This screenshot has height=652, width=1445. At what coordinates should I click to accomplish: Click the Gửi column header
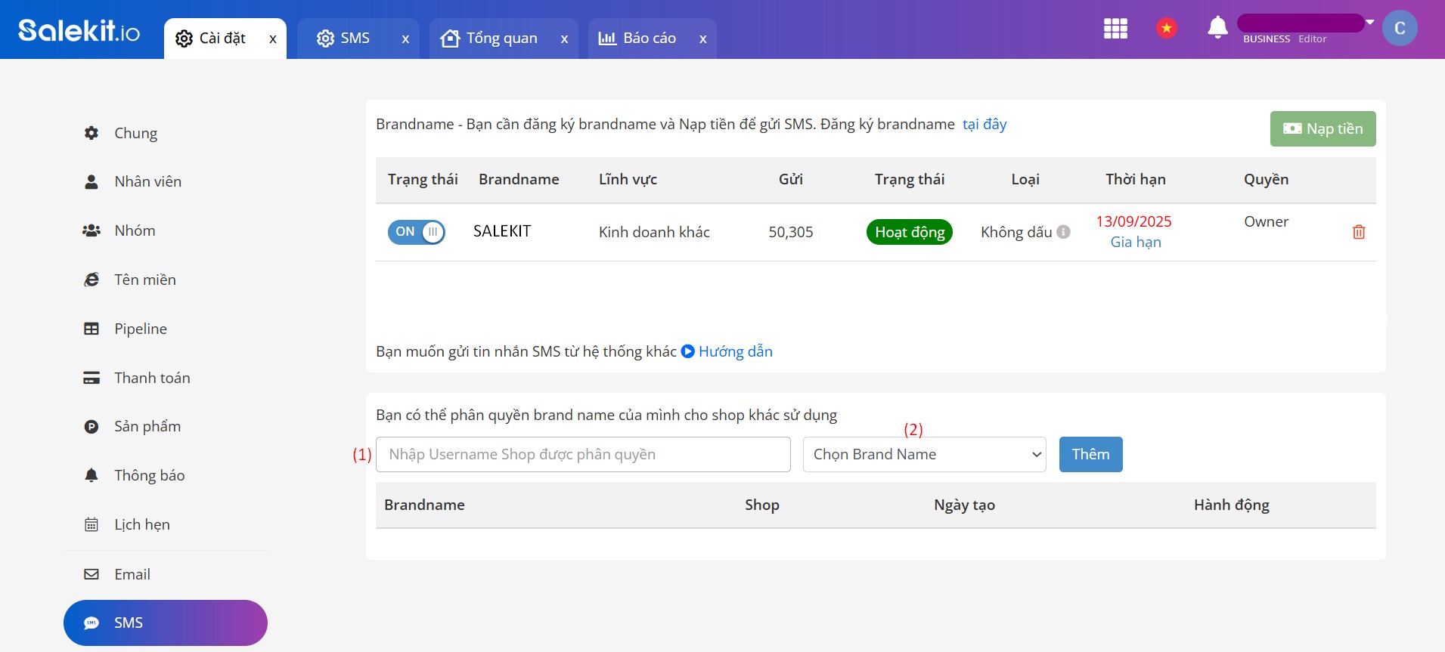791,179
